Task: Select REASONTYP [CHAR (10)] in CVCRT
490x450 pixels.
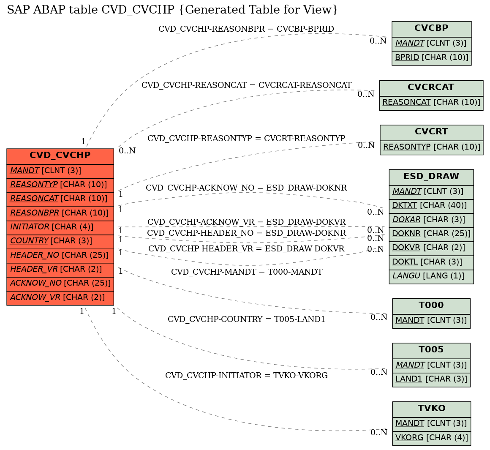Action: coord(432,147)
